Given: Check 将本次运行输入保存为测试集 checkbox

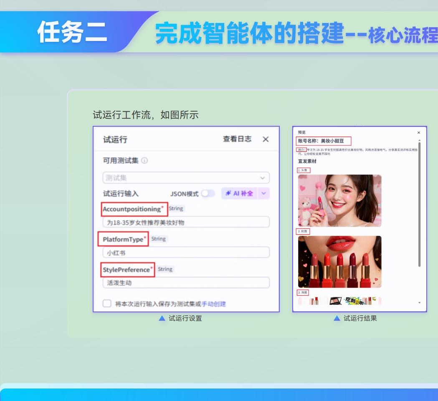Looking at the screenshot, I should pyautogui.click(x=107, y=303).
